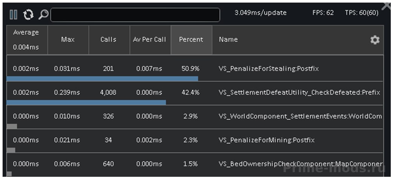Pause profiling with the pause icon

(x=13, y=15)
